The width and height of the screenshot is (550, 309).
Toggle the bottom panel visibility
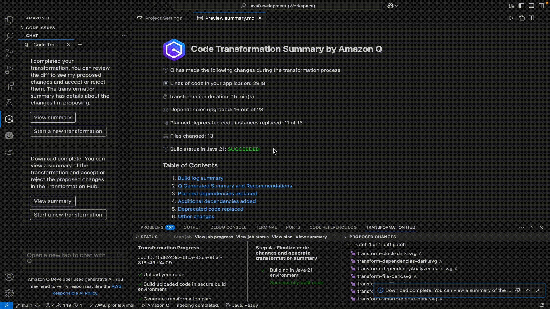(x=531, y=6)
